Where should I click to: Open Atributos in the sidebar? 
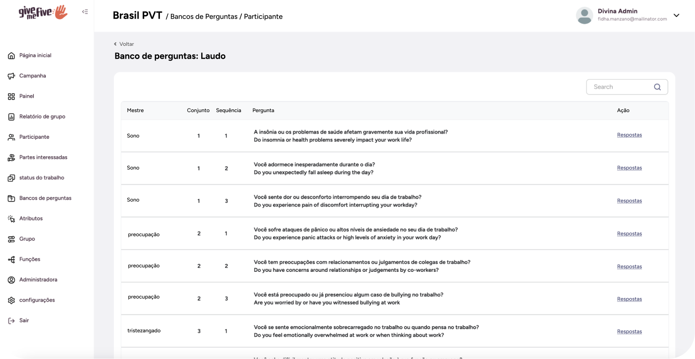(31, 218)
